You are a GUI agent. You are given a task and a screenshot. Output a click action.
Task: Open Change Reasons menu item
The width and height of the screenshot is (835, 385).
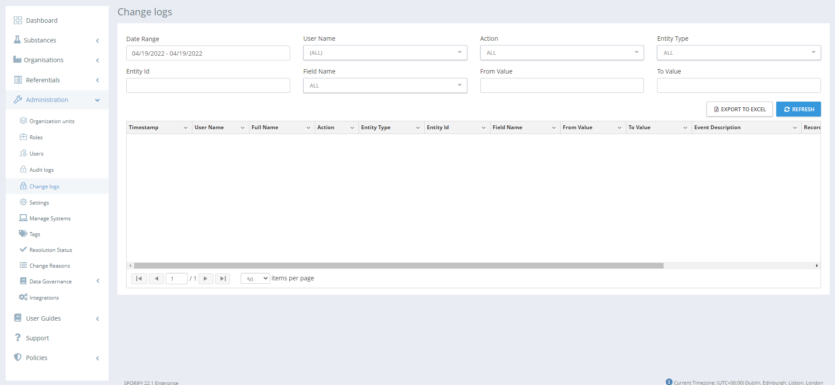pos(50,266)
